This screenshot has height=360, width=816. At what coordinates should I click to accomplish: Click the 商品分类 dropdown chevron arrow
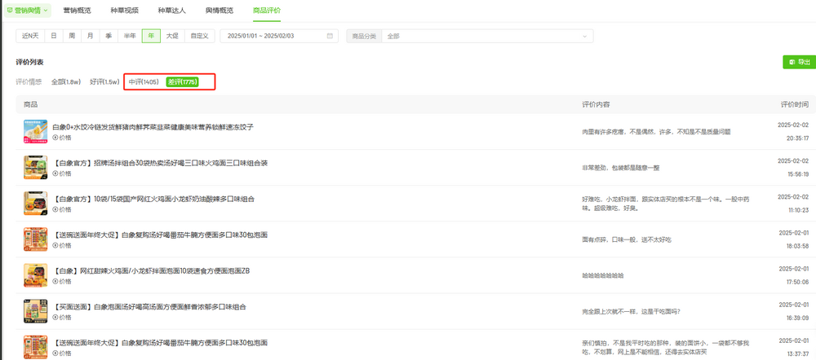coord(584,37)
